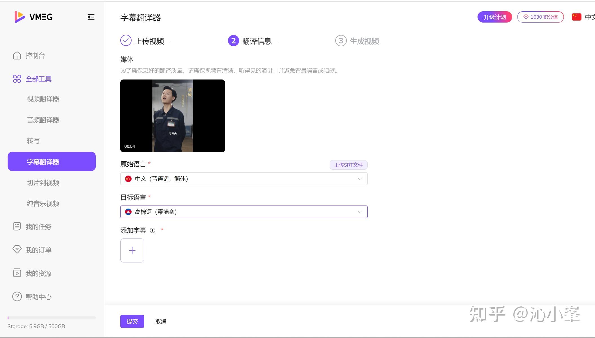Click the 控制台 home icon

(17, 56)
